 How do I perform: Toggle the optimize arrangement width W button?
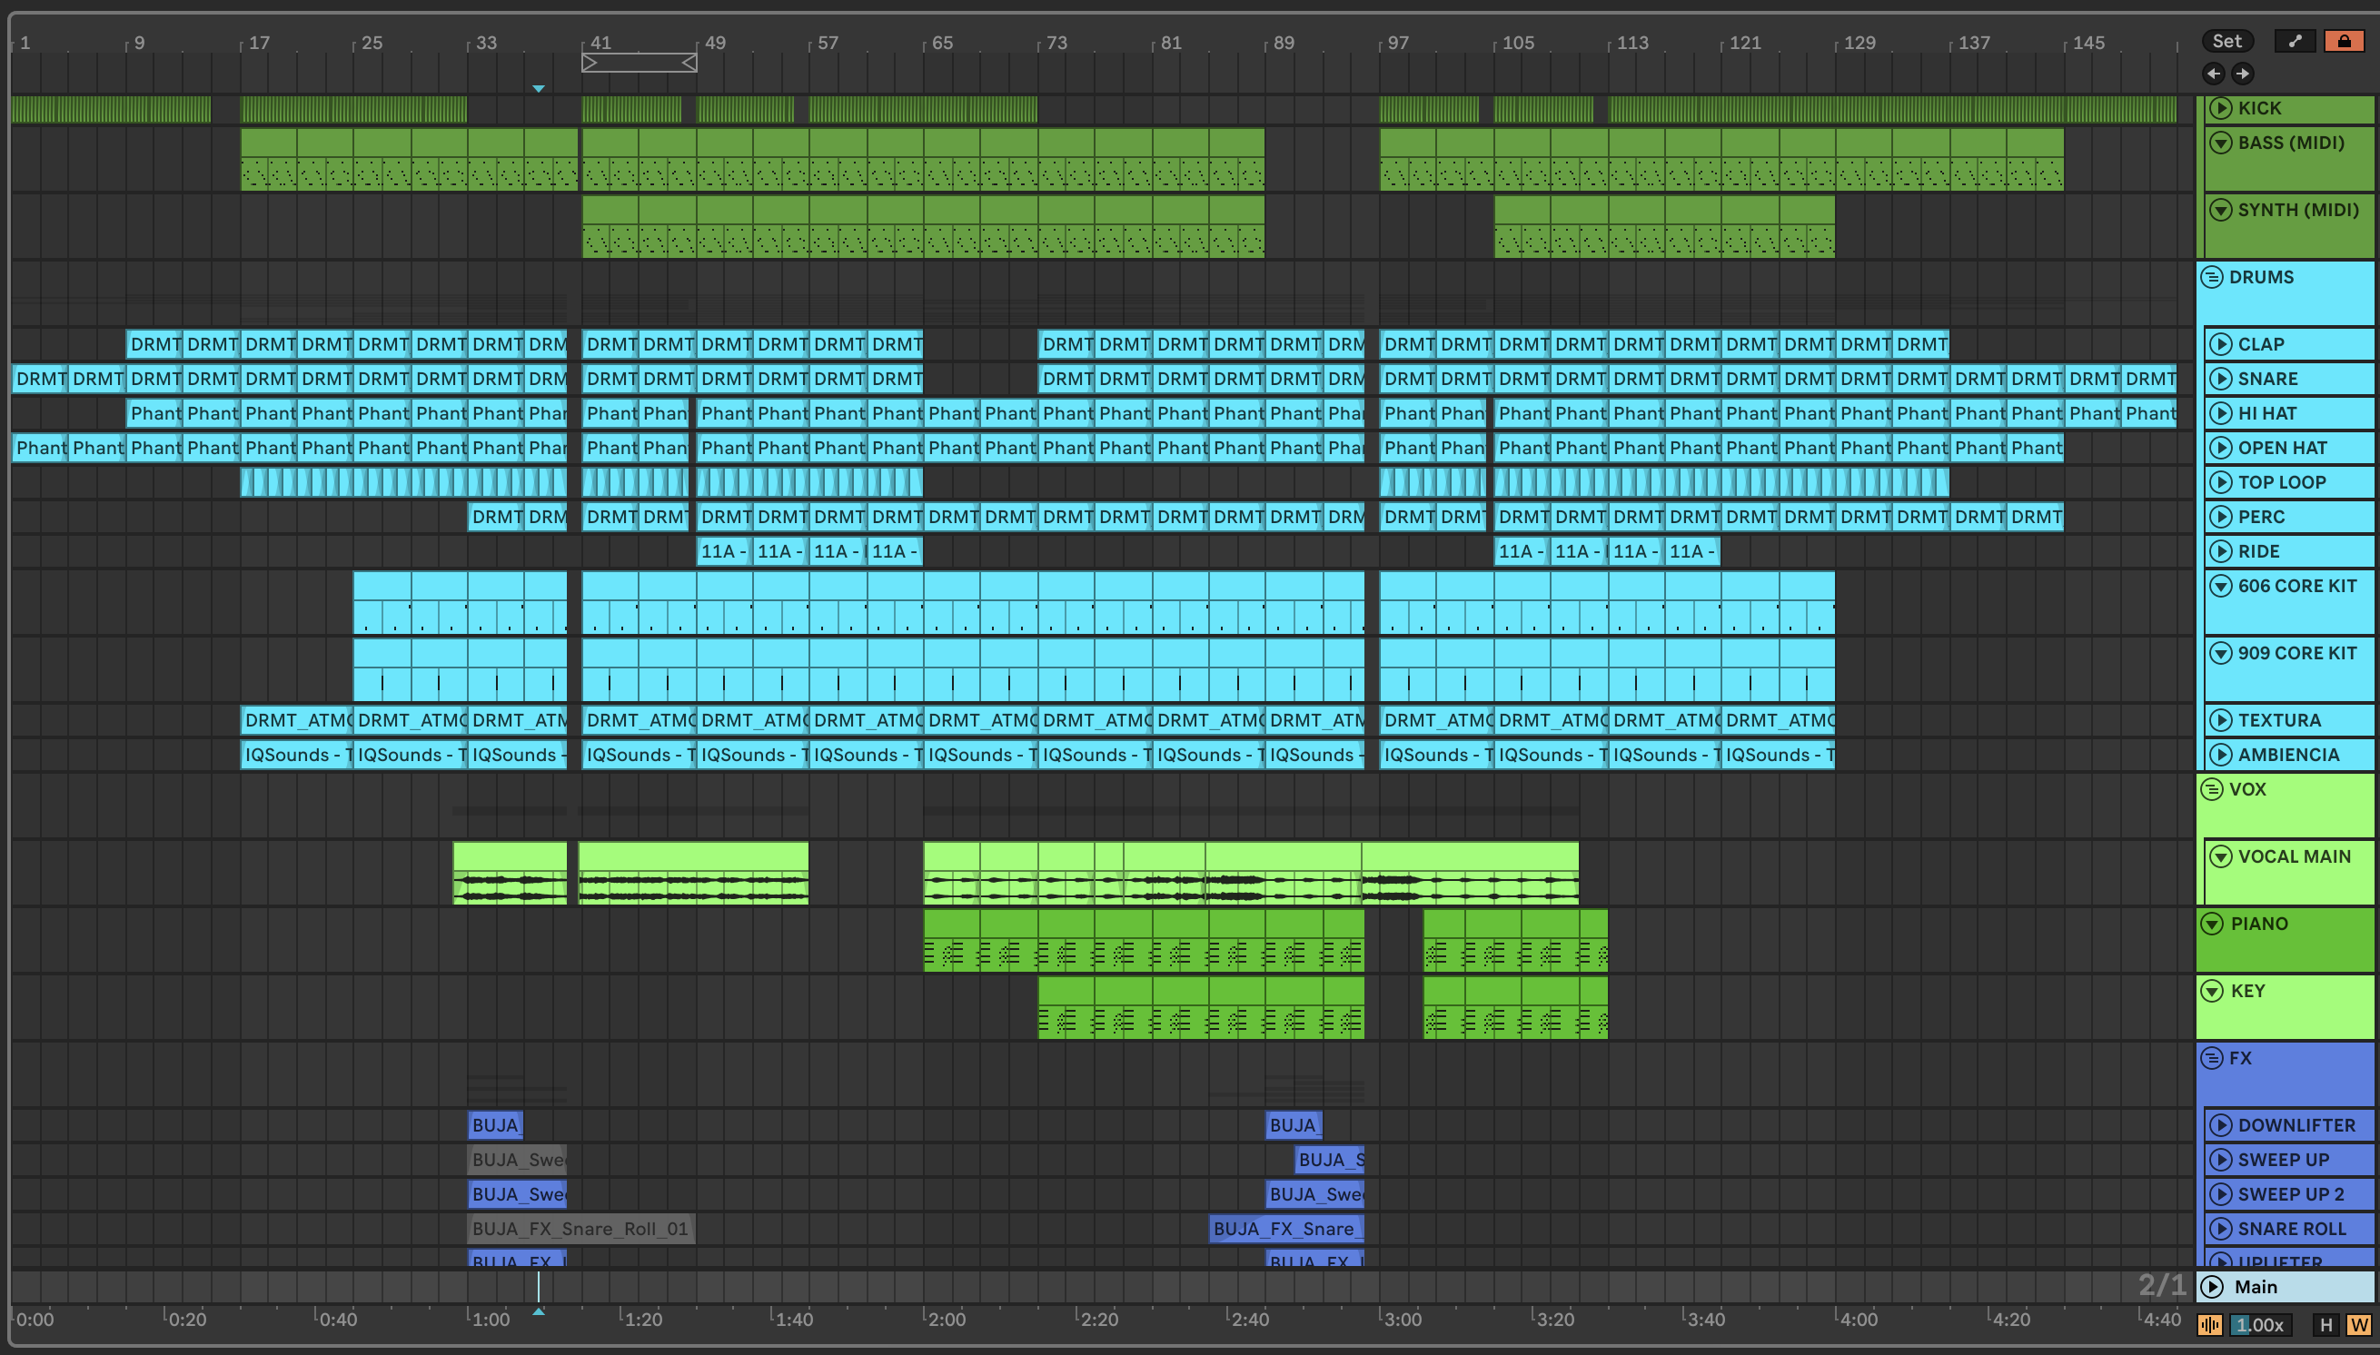2358,1325
